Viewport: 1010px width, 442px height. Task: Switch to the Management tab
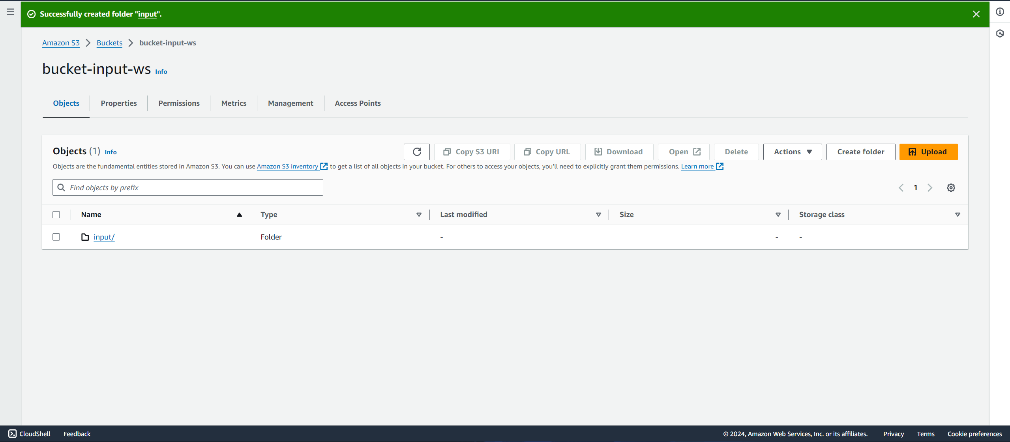pos(290,103)
